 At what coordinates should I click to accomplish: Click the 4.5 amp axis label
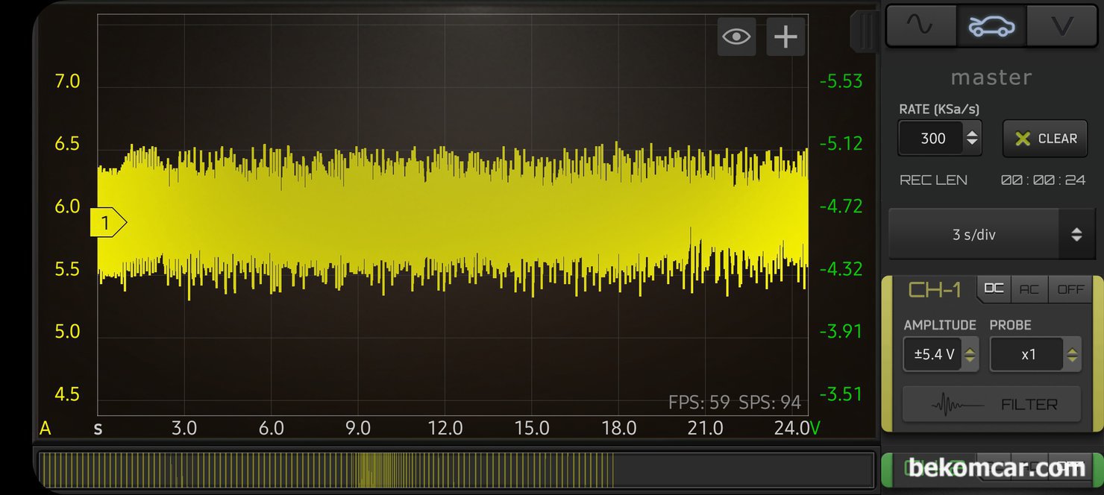[68, 394]
